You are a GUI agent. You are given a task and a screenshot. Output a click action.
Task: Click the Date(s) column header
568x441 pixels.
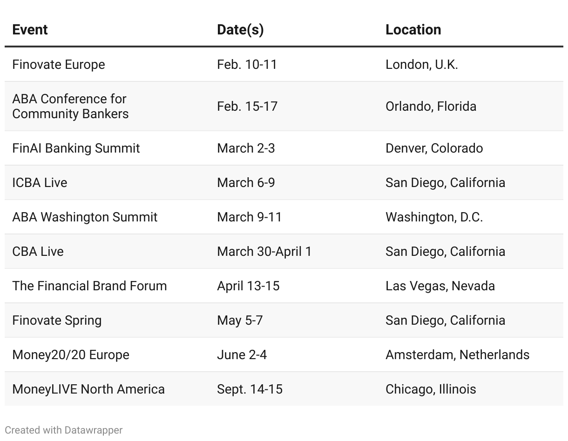click(x=240, y=30)
